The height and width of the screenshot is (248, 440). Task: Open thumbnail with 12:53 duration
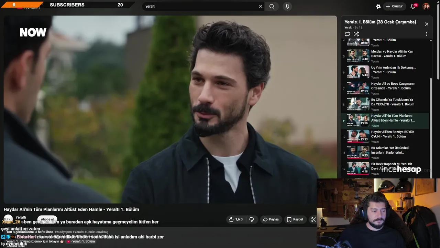[x=358, y=87]
